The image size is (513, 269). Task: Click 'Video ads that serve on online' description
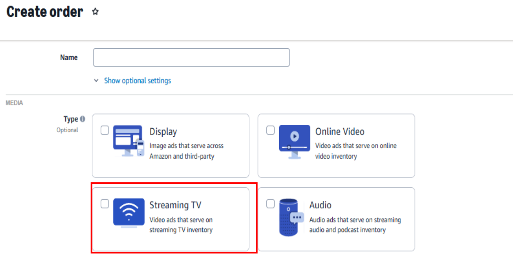click(356, 146)
